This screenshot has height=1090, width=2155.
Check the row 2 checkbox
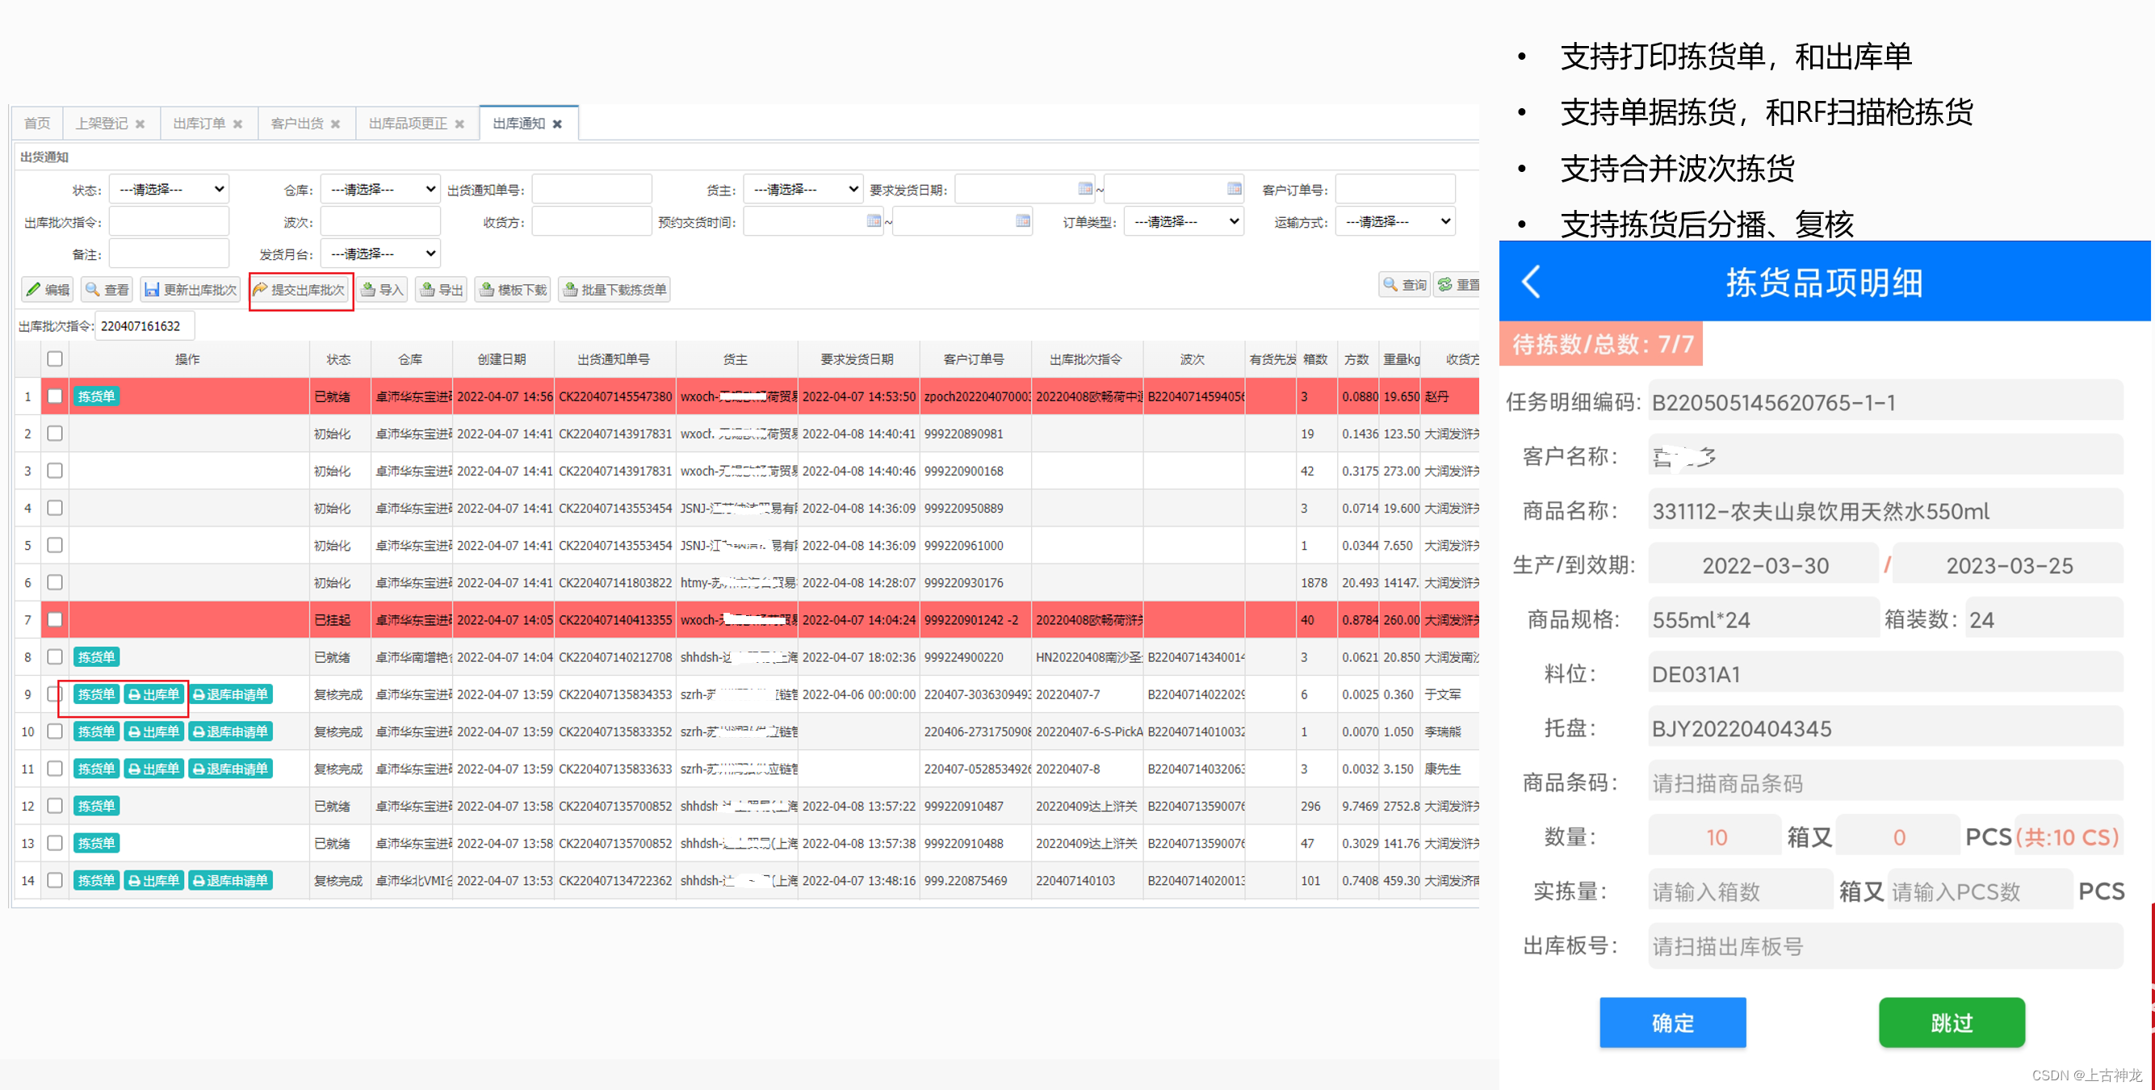coord(55,434)
